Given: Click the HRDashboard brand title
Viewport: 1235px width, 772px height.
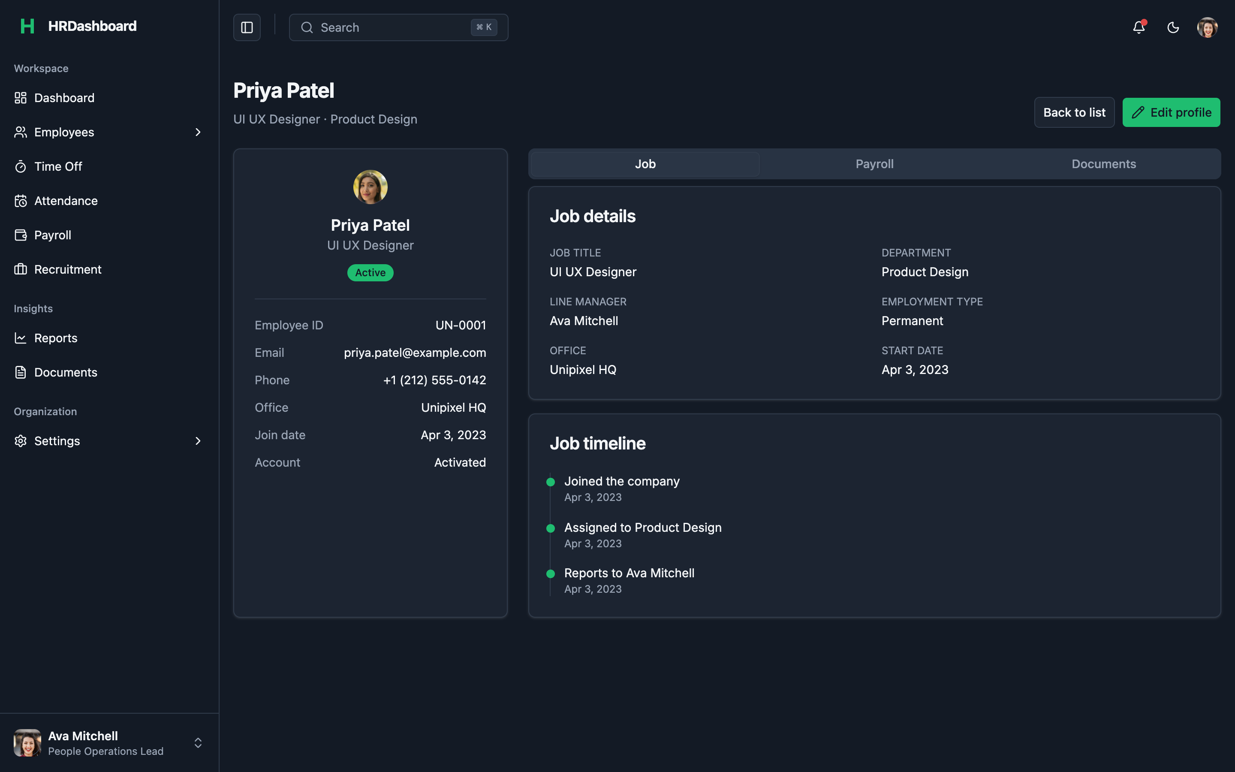Looking at the screenshot, I should [92, 26].
